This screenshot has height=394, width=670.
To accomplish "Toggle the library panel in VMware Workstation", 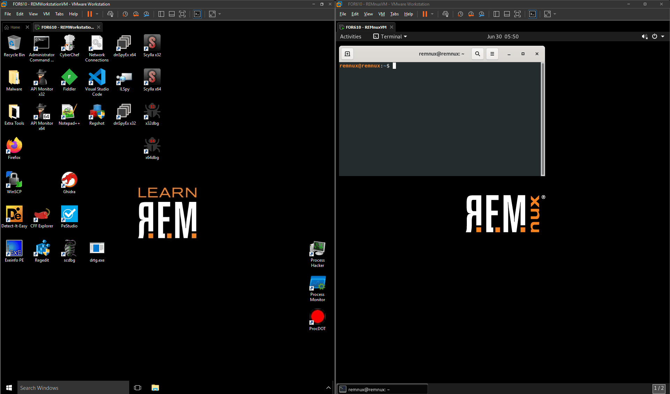I will click(x=161, y=14).
